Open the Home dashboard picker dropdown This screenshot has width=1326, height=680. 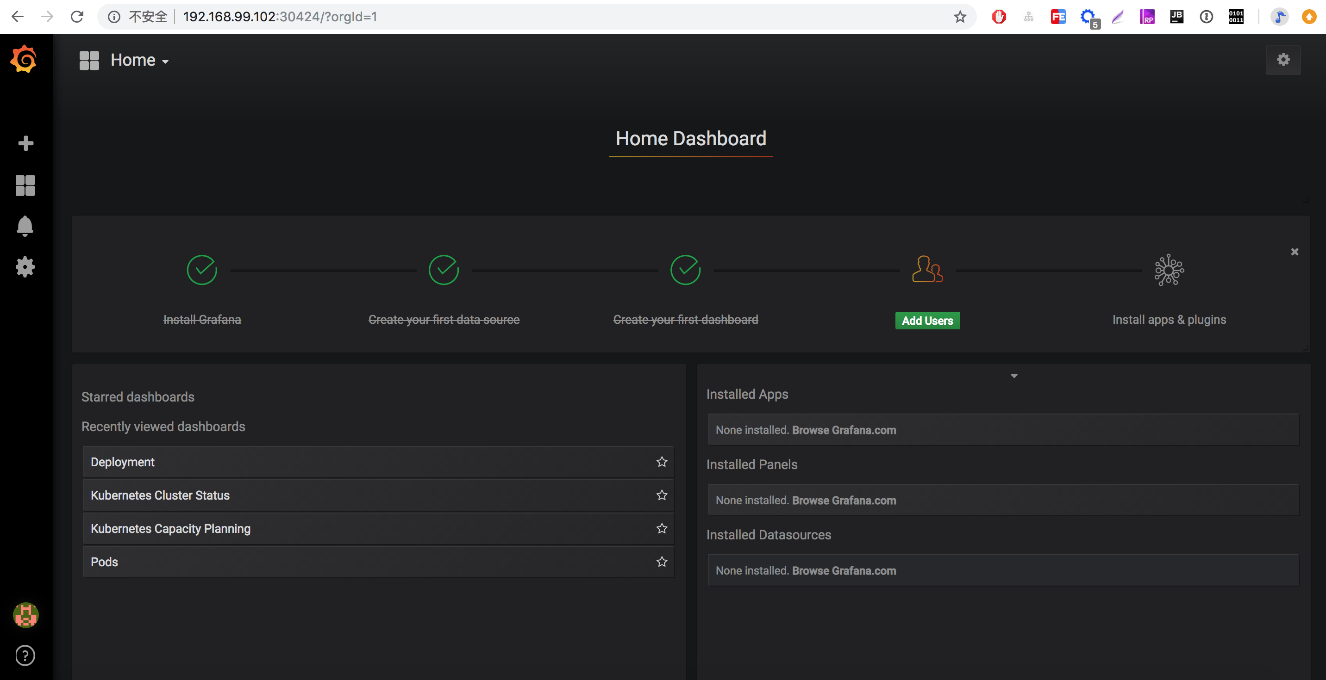pos(139,61)
